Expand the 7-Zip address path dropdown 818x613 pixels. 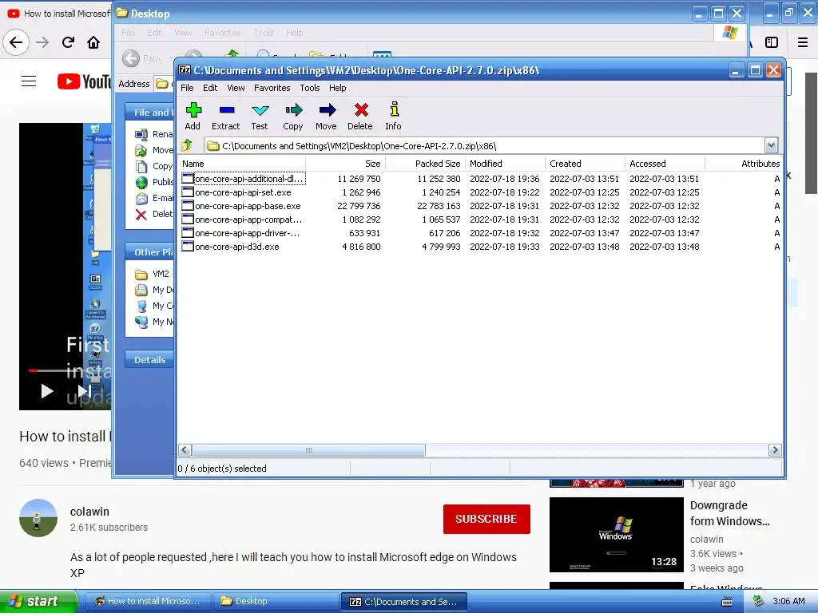pyautogui.click(x=771, y=145)
